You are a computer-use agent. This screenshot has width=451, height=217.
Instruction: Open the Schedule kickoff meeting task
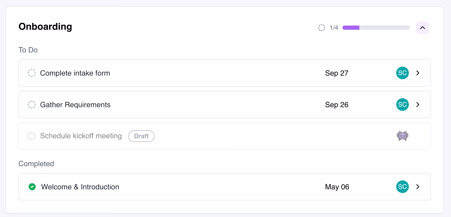(224, 136)
